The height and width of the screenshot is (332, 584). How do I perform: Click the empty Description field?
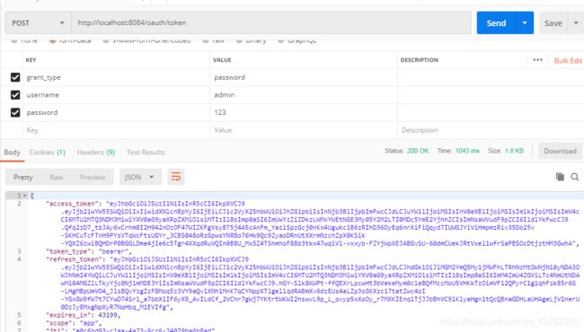click(x=491, y=130)
